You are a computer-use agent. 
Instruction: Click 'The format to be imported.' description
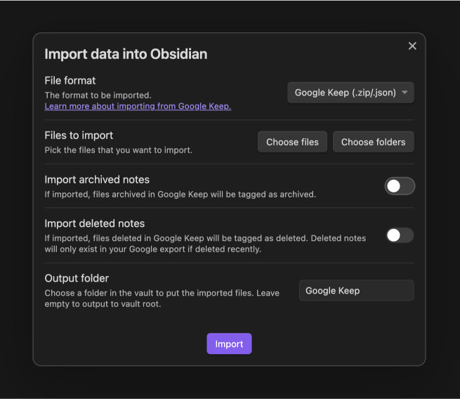pos(98,96)
